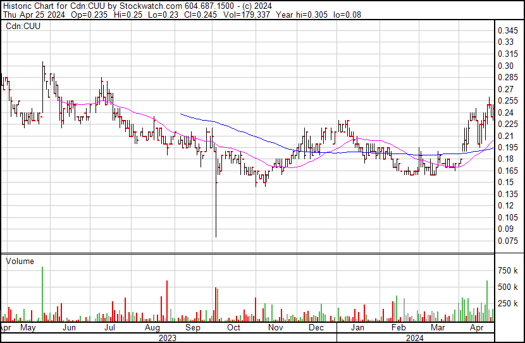
Task: Click the Dec month label
Action: (316, 328)
